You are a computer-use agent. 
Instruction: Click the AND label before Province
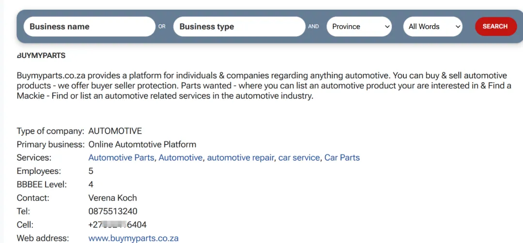tap(313, 27)
